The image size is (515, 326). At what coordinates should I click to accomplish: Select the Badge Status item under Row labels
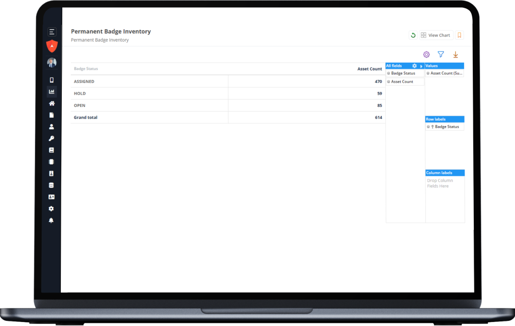click(x=446, y=127)
